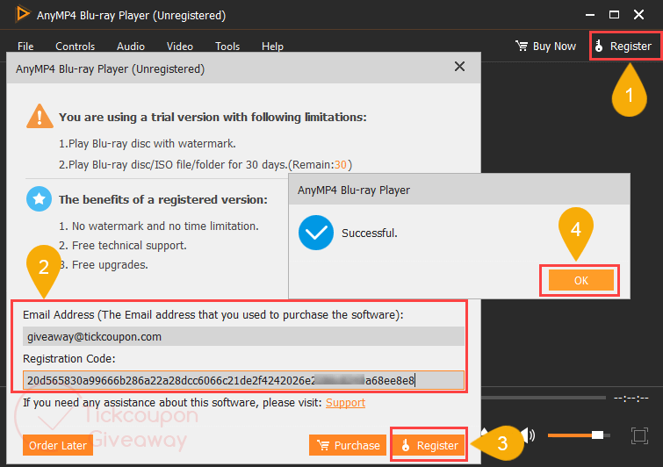Open the File menu
The width and height of the screenshot is (663, 467).
point(25,47)
